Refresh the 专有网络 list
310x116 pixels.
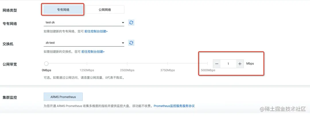click(x=131, y=22)
